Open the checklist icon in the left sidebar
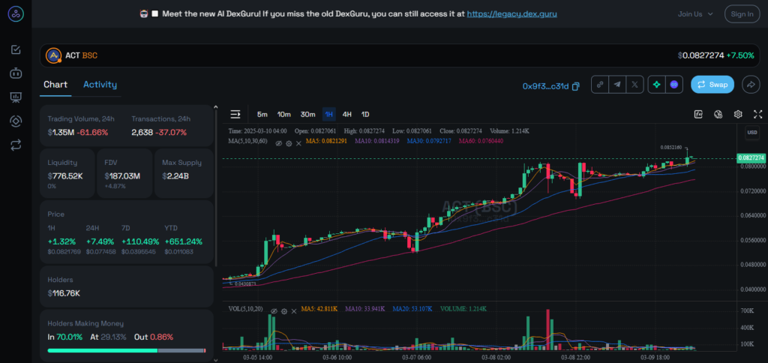 (x=16, y=49)
